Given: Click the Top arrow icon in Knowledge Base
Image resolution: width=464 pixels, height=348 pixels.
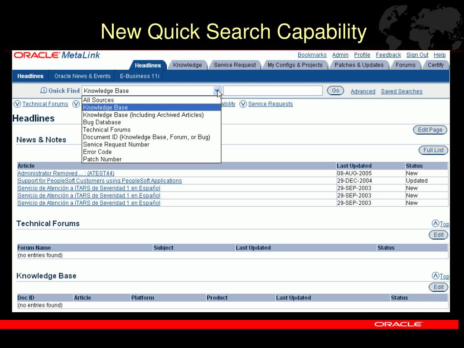Looking at the screenshot, I should (435, 276).
